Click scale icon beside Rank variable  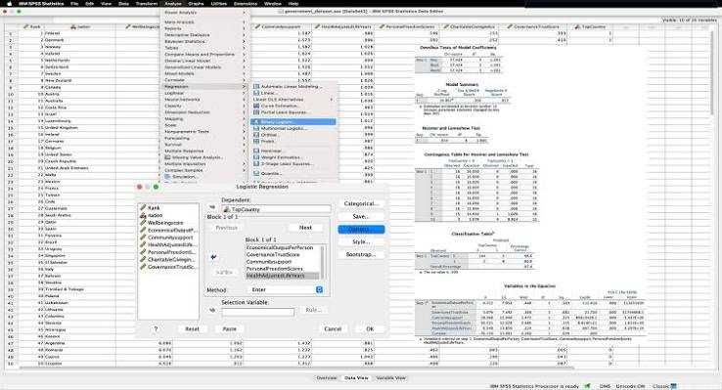[143, 208]
